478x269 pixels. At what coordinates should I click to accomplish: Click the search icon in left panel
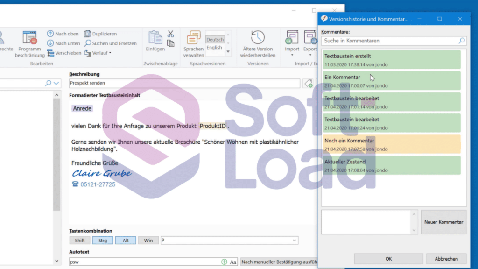[x=48, y=83]
